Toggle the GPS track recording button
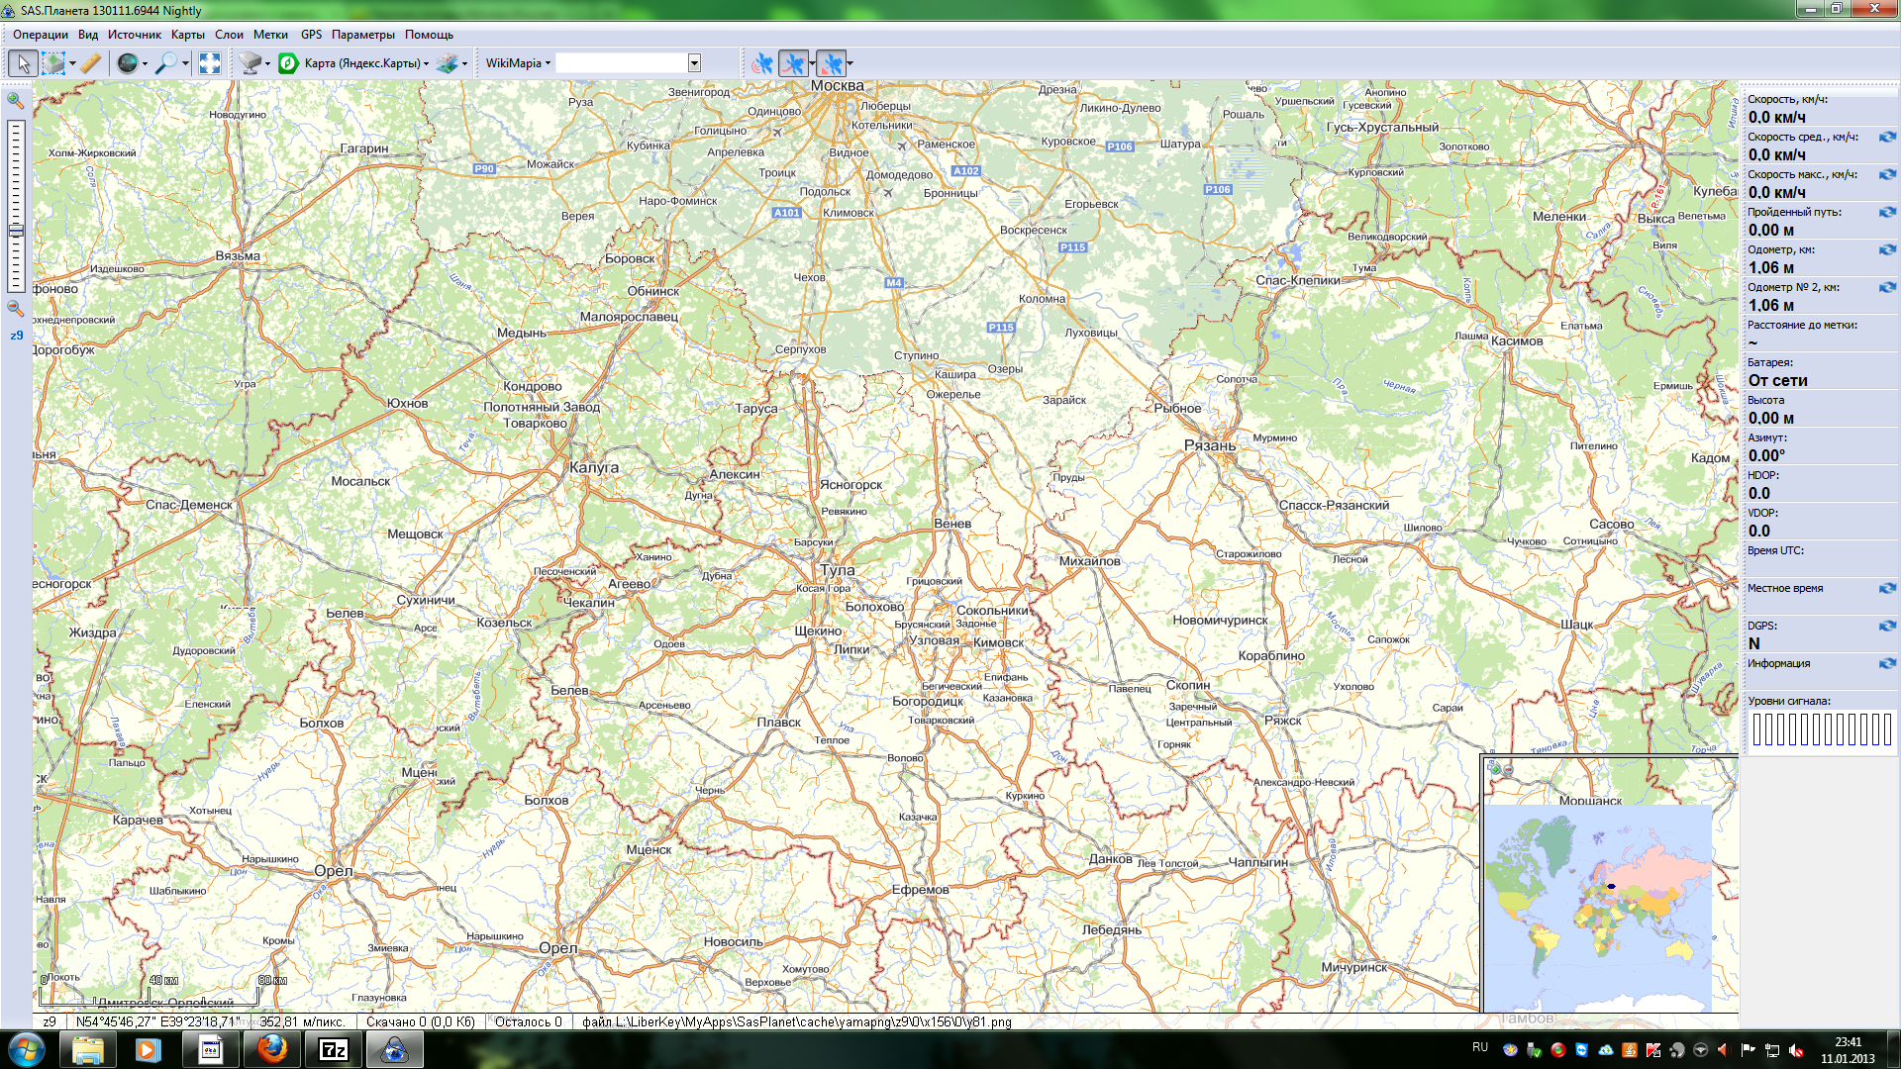 [x=793, y=63]
